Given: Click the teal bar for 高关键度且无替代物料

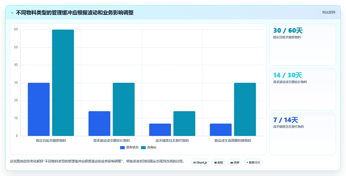Looking at the screenshot, I should tap(184, 124).
